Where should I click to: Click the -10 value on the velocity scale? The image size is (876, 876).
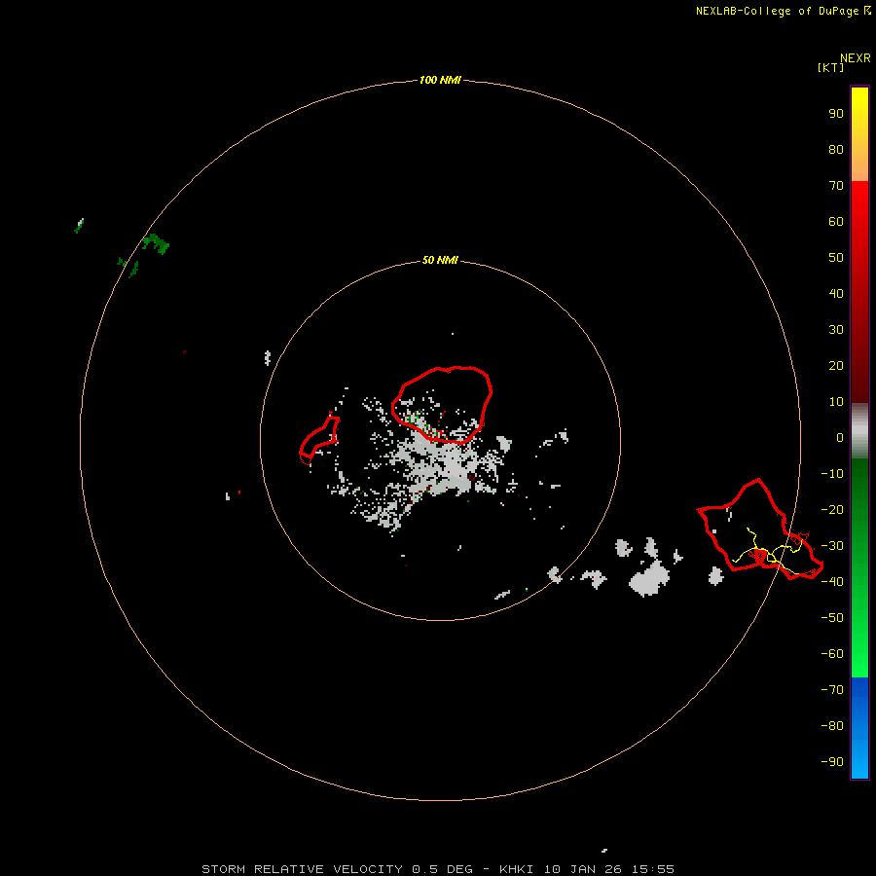pos(832,474)
